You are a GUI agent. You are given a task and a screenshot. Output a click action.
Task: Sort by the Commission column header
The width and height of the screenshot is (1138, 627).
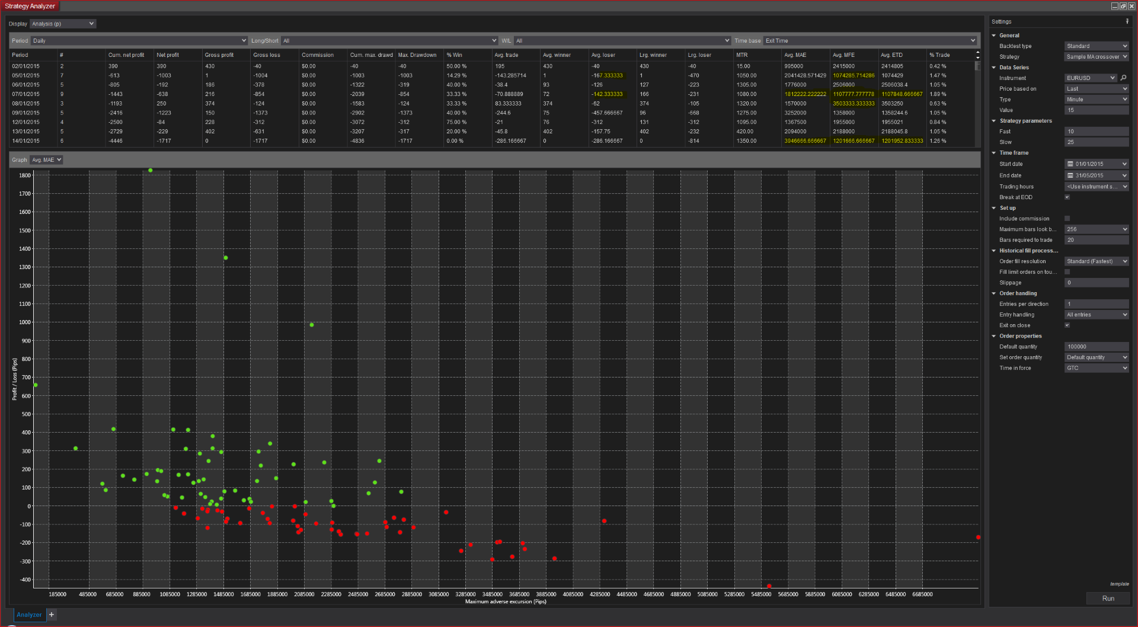point(324,55)
